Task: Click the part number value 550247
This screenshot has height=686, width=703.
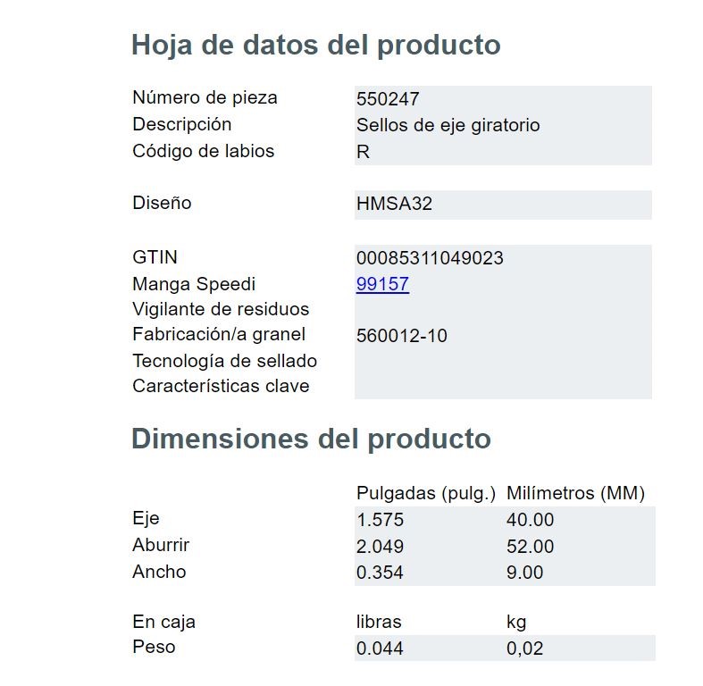Action: pos(388,98)
